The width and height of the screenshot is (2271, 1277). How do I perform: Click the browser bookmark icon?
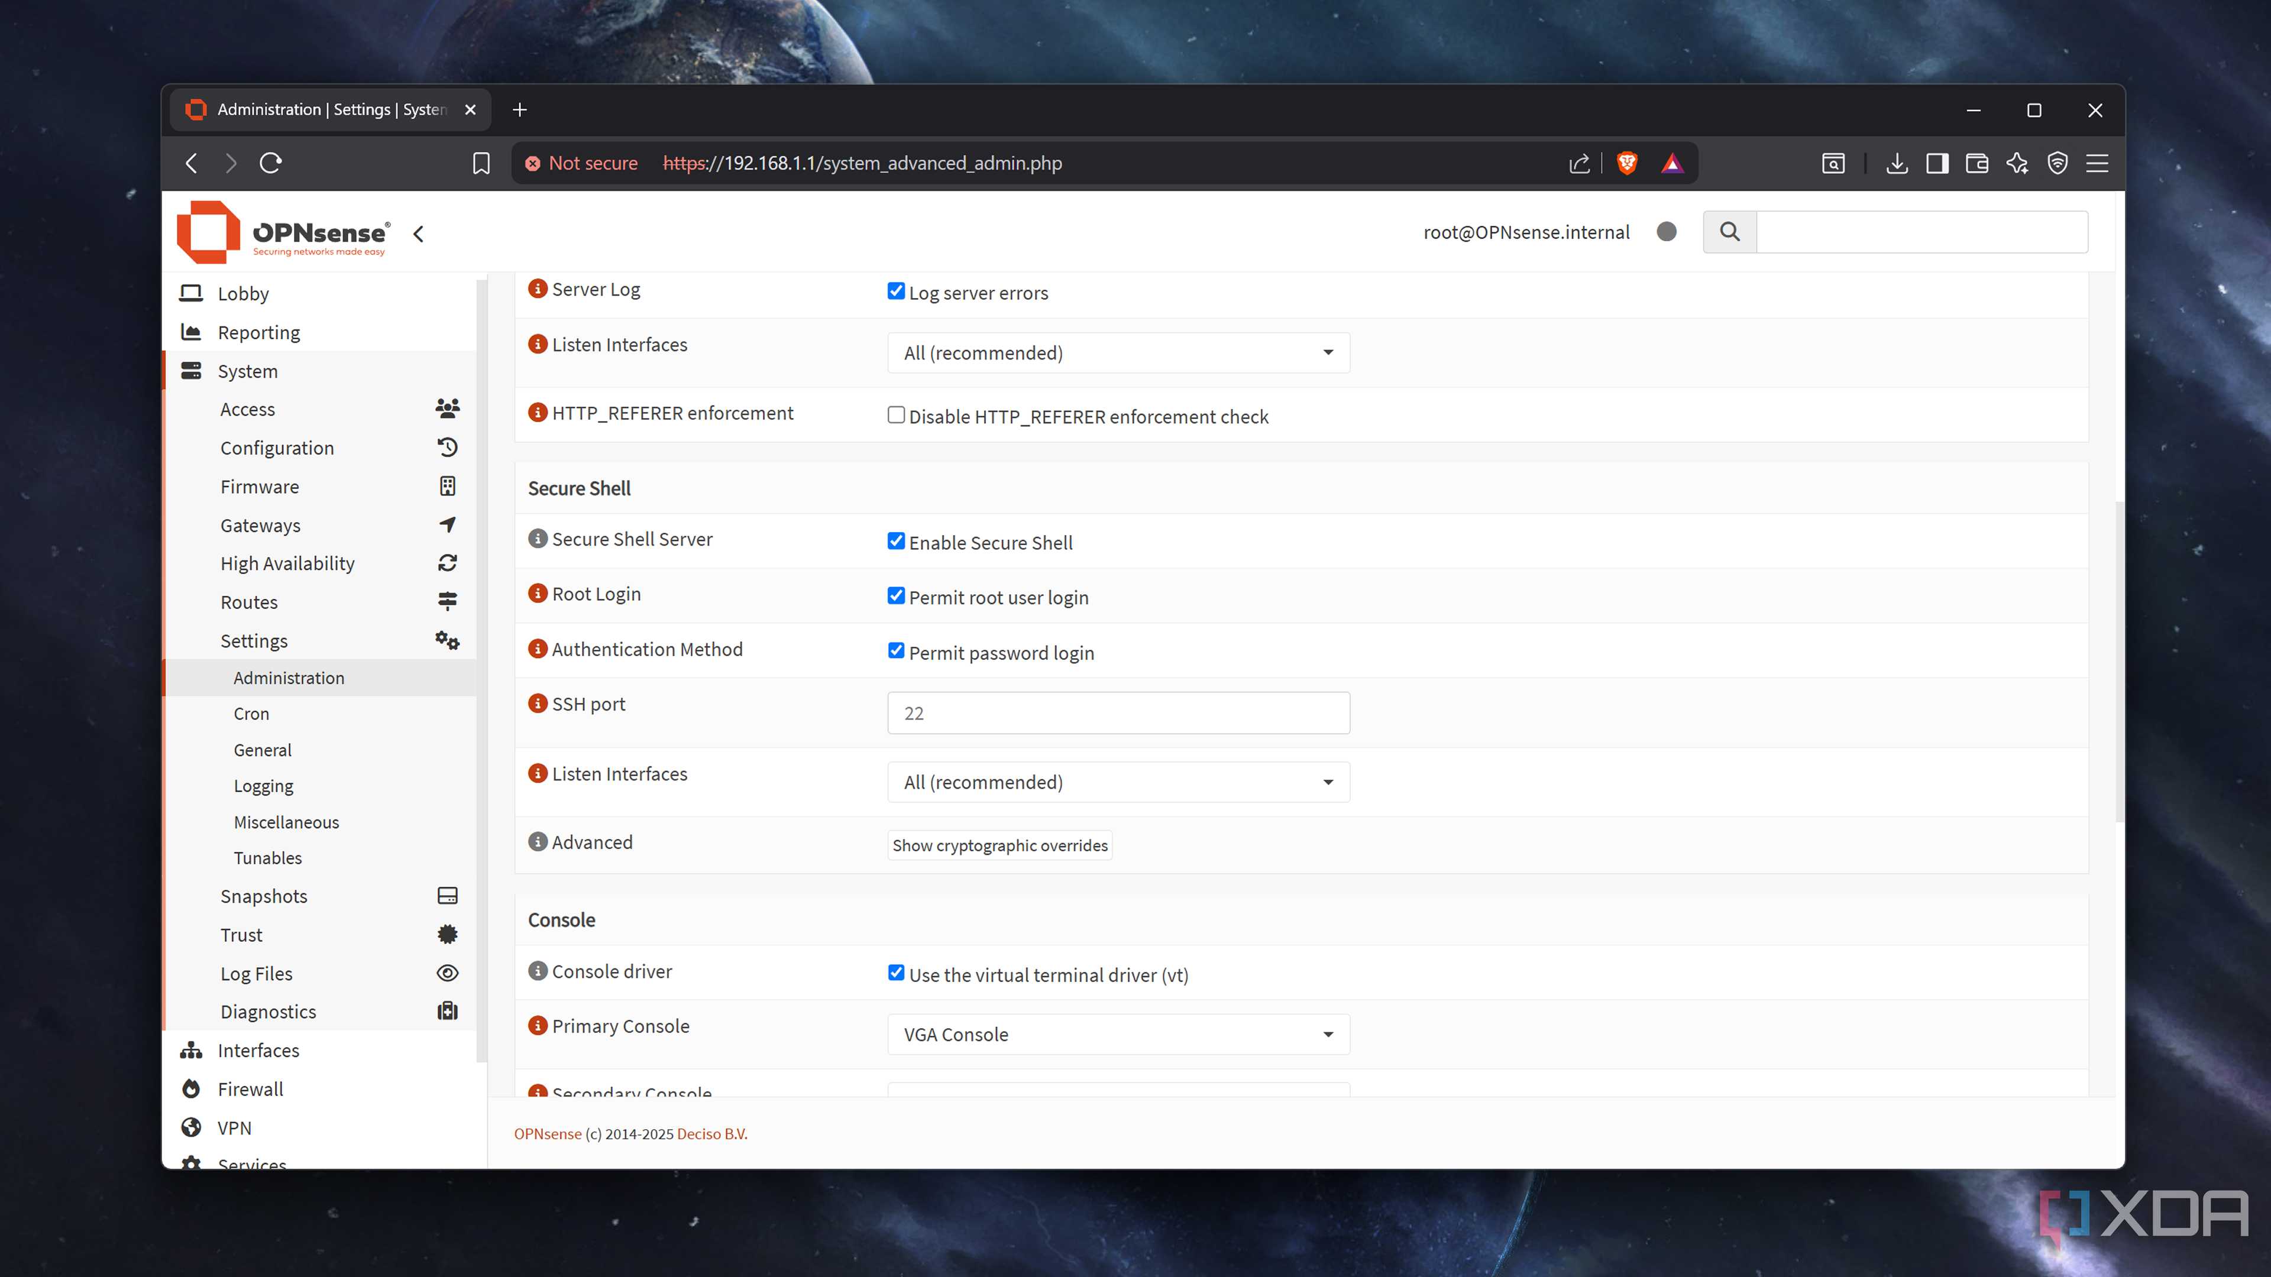coord(480,163)
